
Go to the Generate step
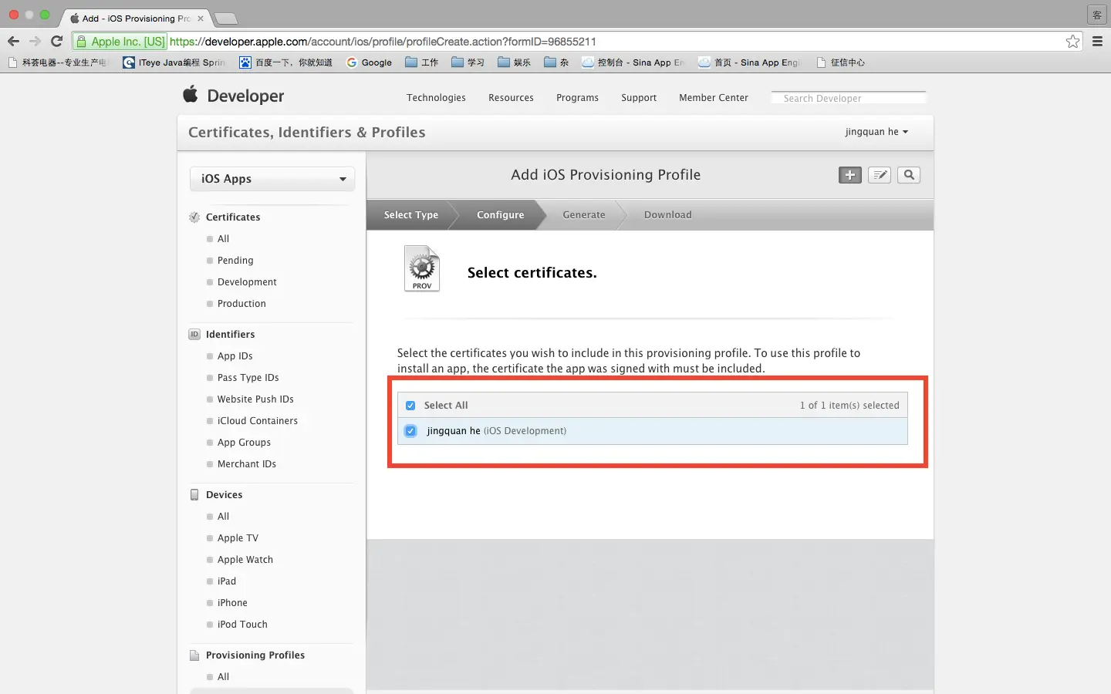click(584, 215)
